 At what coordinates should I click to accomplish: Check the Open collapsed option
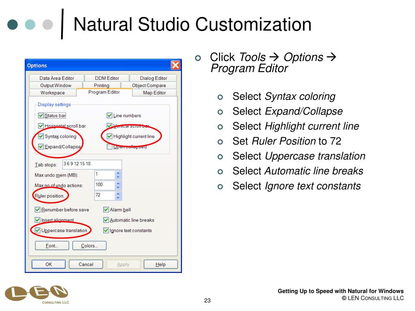tap(109, 147)
